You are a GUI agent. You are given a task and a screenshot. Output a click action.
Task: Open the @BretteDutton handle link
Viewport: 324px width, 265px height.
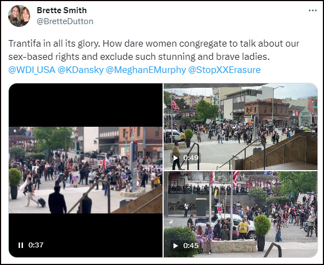[x=65, y=21]
